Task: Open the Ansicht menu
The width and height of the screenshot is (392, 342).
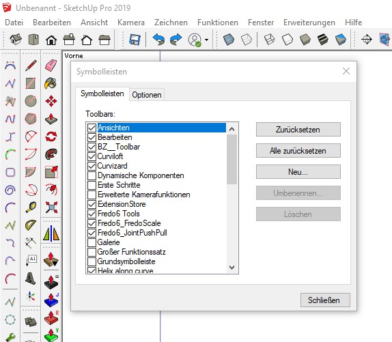Action: pyautogui.click(x=94, y=23)
